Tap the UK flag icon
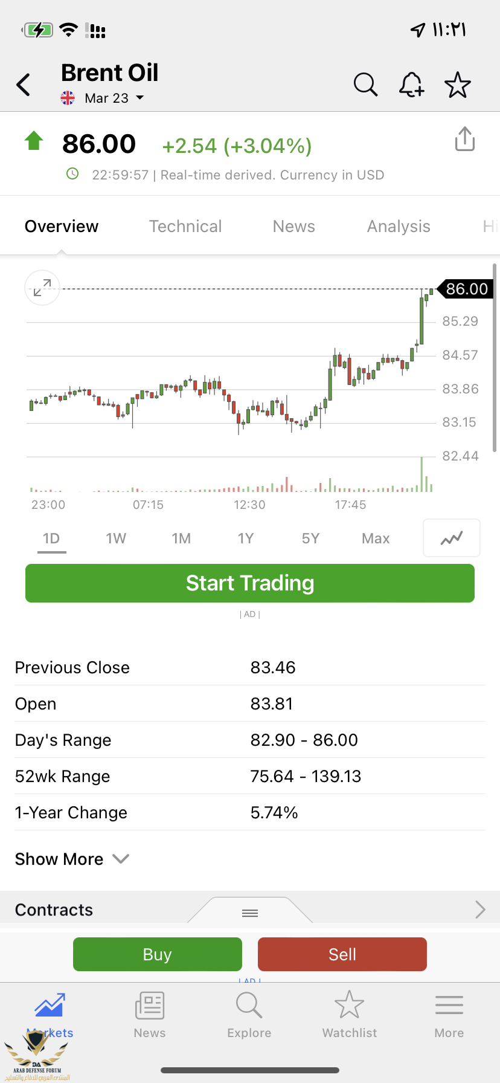The height and width of the screenshot is (1083, 500). (68, 98)
